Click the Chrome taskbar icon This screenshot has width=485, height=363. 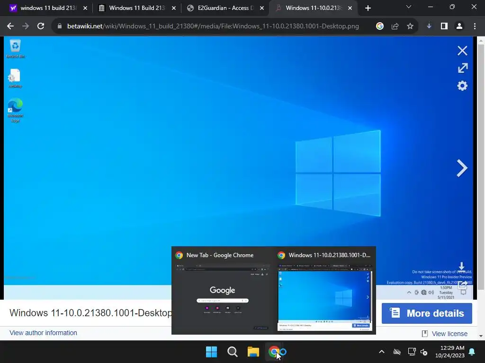274,352
